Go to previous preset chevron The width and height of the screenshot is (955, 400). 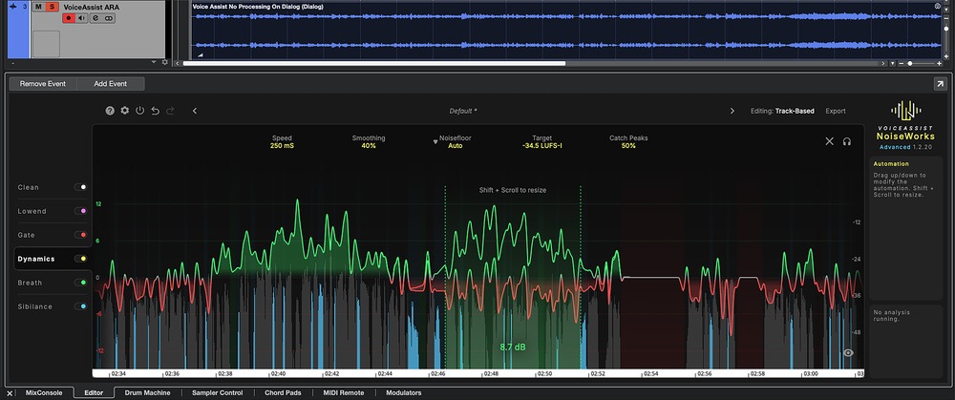tap(194, 111)
